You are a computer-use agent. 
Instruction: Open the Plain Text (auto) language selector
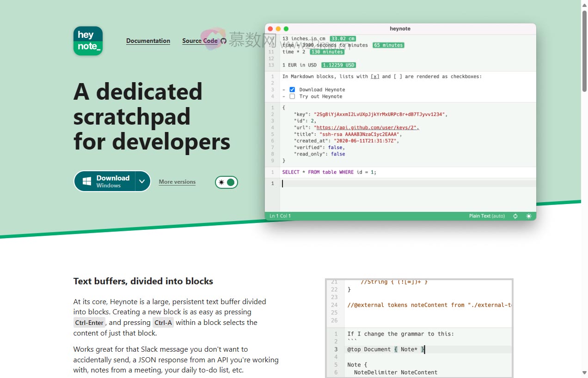pos(487,216)
